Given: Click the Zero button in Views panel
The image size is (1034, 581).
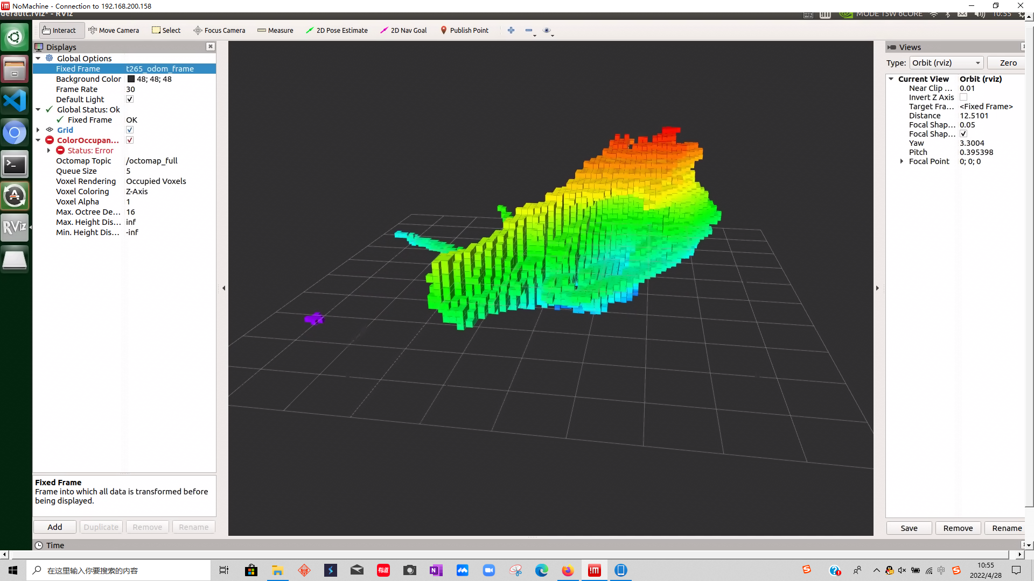Looking at the screenshot, I should tap(1008, 63).
